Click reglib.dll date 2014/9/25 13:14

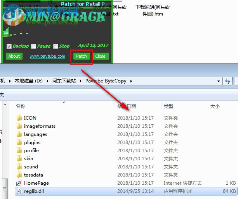[x=136, y=191]
